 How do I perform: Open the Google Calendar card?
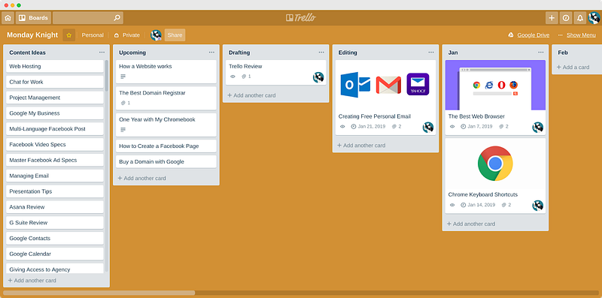(x=55, y=254)
